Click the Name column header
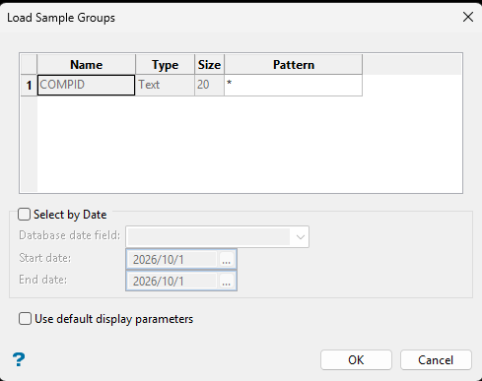Screen dimensions: 482x381 click(86, 65)
